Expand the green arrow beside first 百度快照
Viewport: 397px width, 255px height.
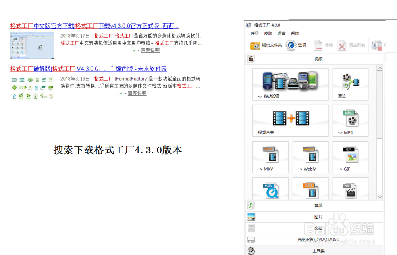134,51
